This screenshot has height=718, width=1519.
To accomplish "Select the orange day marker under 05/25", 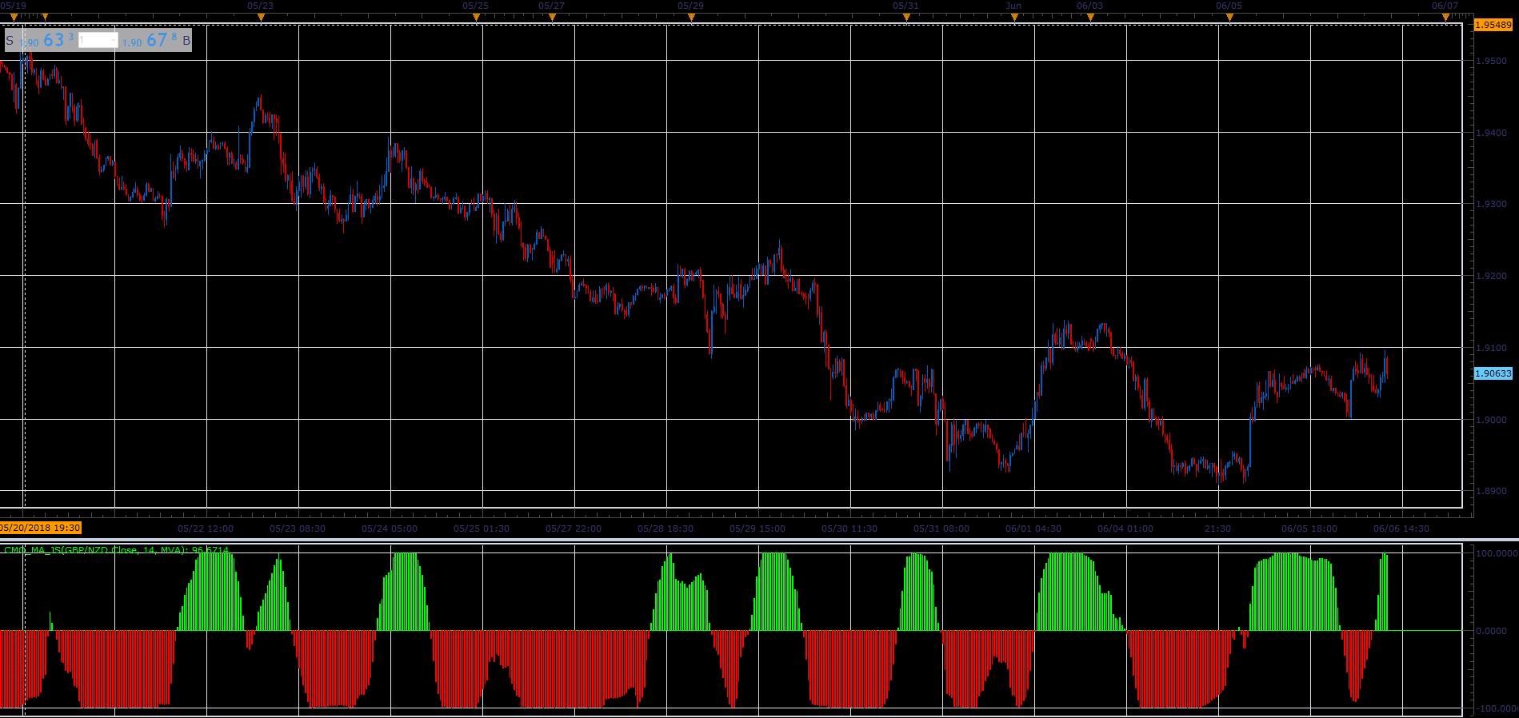I will (x=476, y=17).
